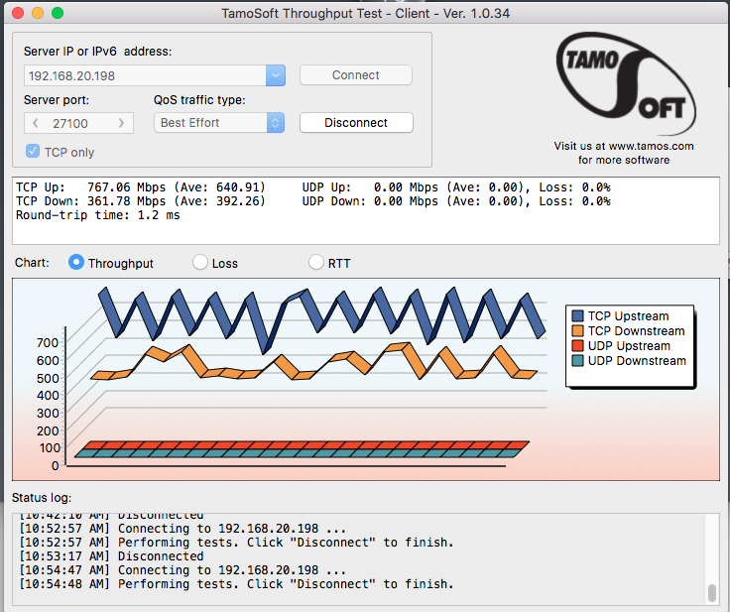Increase the server port with right arrow
The width and height of the screenshot is (730, 612).
(x=122, y=123)
